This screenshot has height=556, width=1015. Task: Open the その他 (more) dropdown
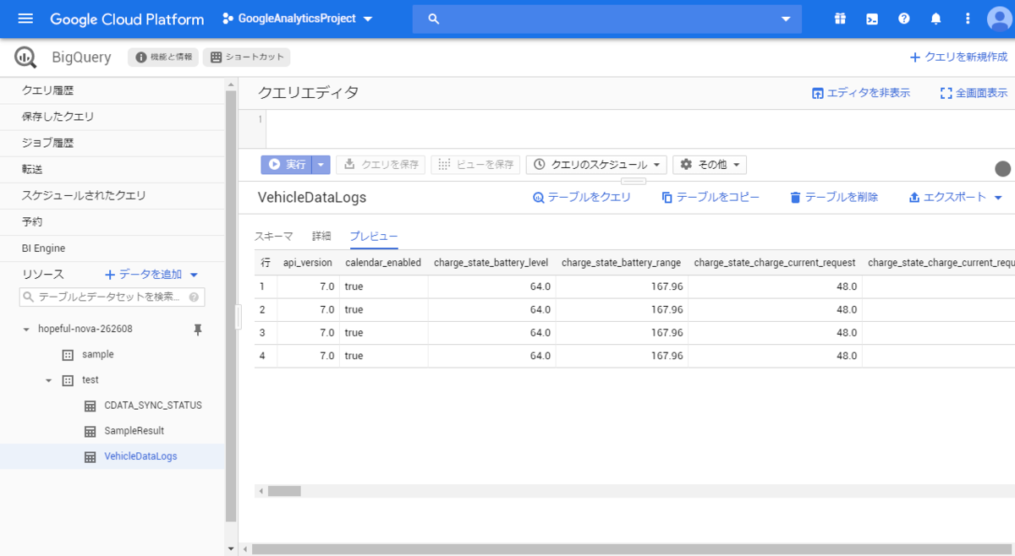710,165
